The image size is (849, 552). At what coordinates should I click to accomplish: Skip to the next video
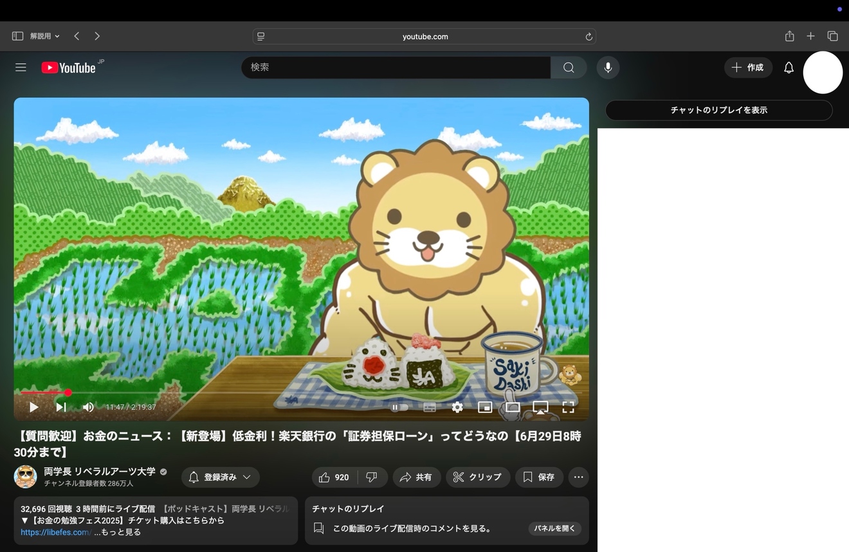61,407
